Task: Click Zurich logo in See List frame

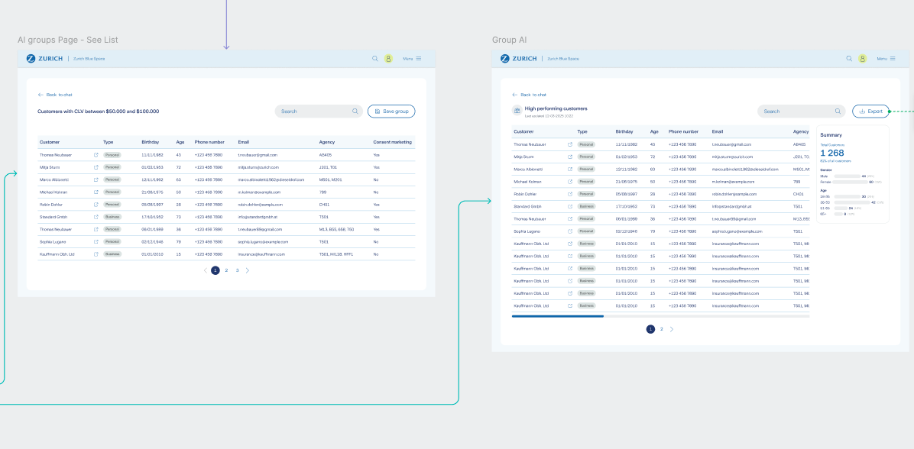Action: point(45,58)
